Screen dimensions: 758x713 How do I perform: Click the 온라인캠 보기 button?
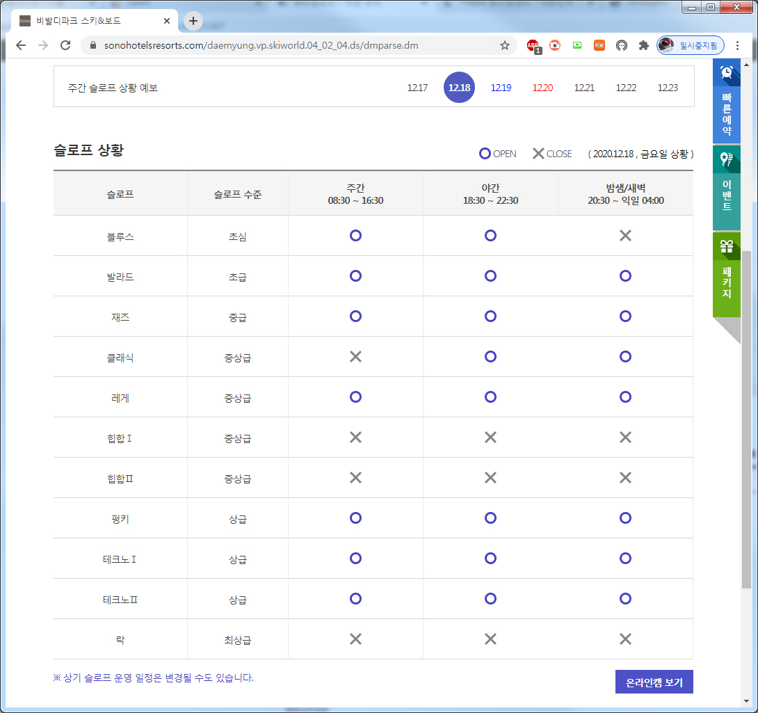coord(654,682)
